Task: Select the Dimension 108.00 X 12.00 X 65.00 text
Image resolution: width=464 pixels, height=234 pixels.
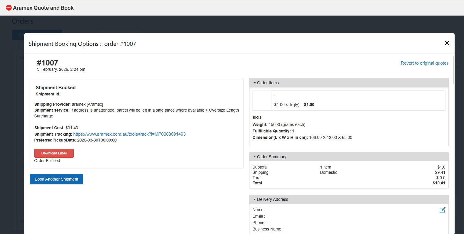Action: (x=302, y=137)
